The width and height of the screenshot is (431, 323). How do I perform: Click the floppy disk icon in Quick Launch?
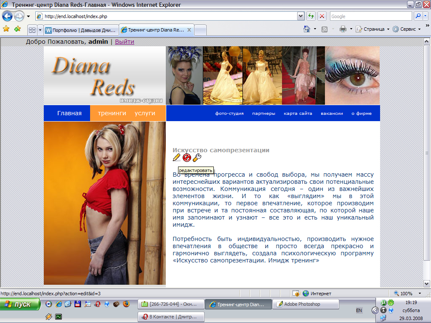78,304
